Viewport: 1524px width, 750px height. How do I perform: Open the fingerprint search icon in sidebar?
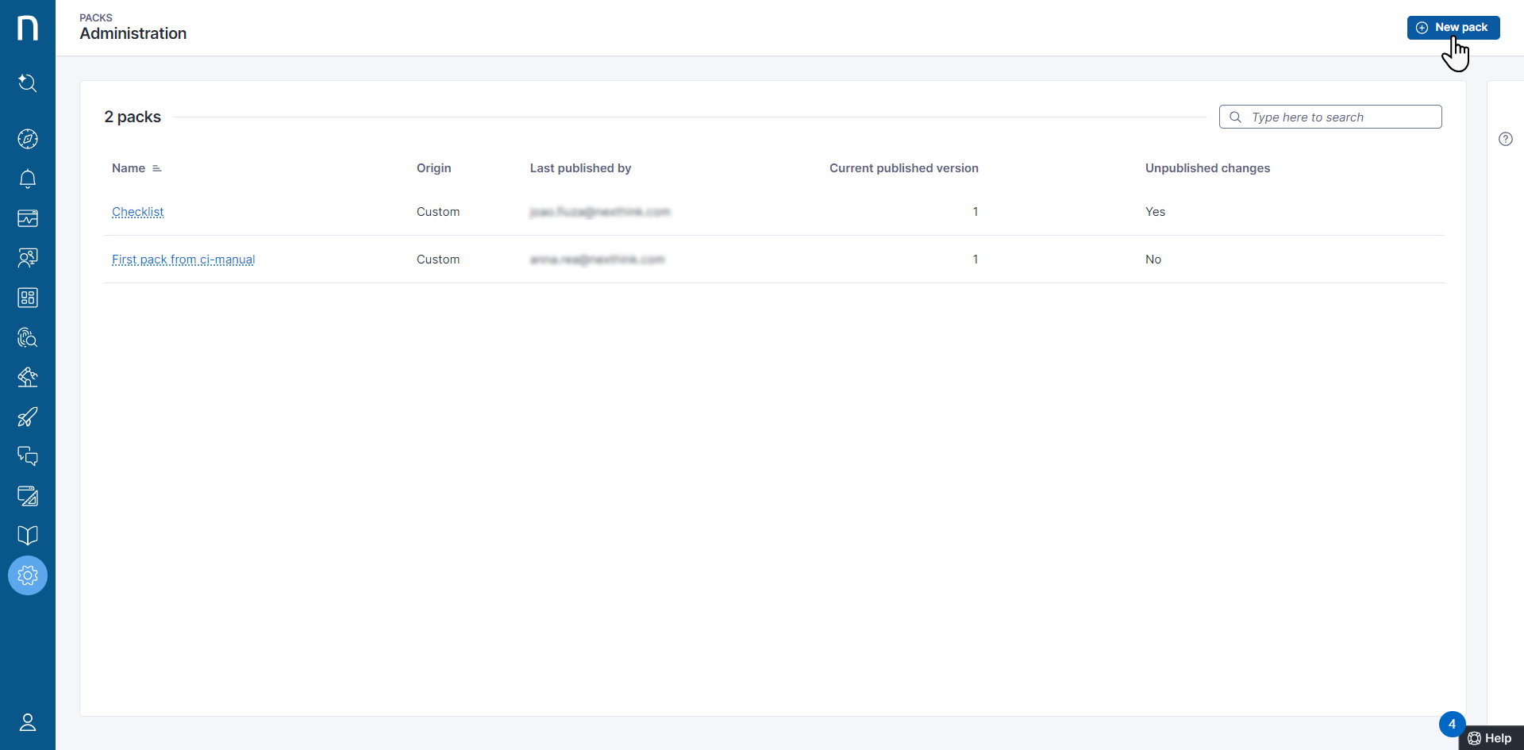pyautogui.click(x=28, y=337)
